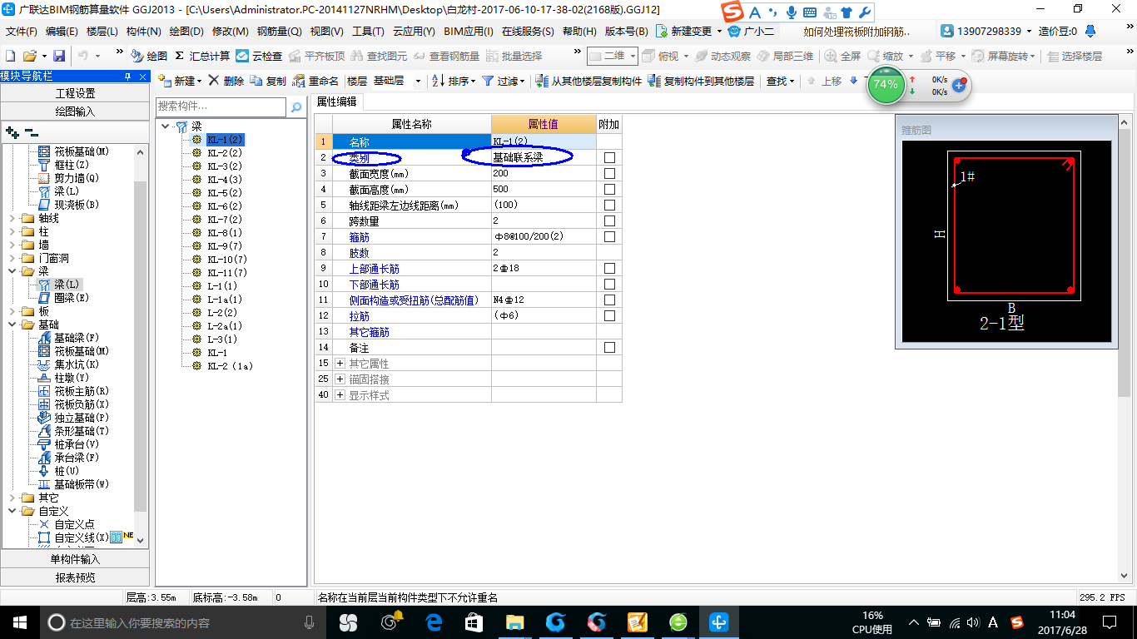Click 工程设置 navigation button
This screenshot has width=1137, height=639.
(x=75, y=93)
